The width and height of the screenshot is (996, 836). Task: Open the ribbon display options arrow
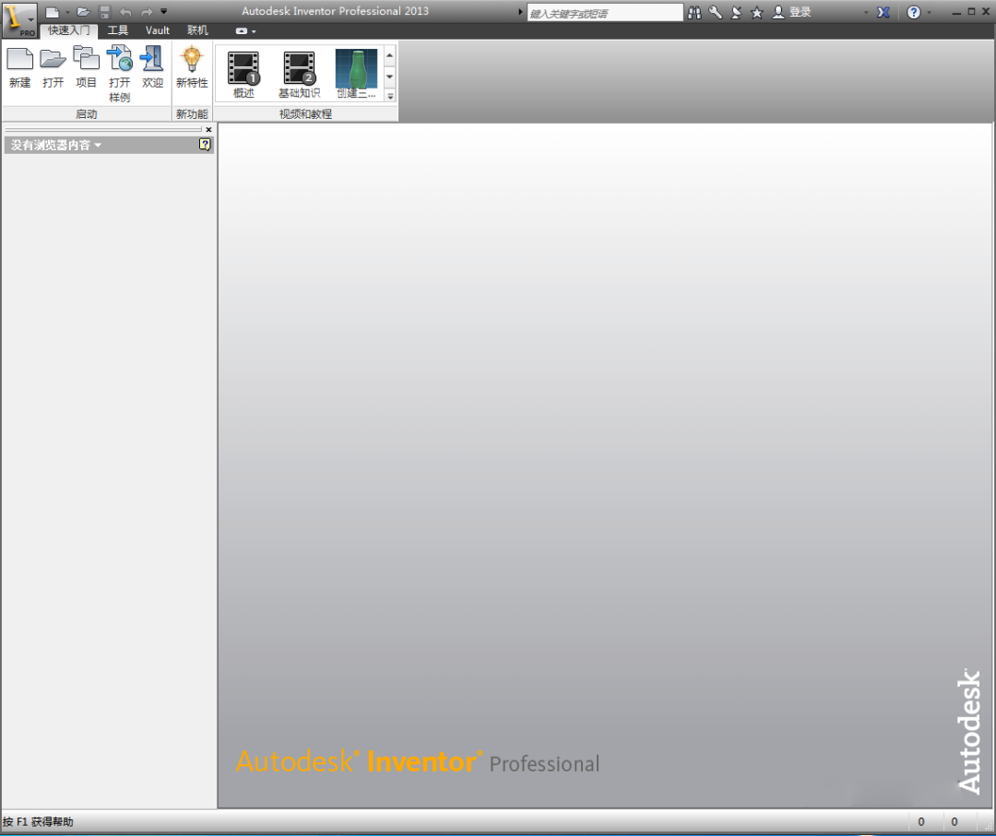(x=255, y=31)
